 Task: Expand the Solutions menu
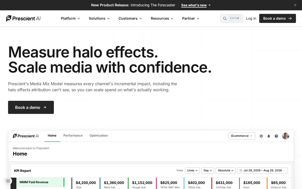[x=99, y=18]
